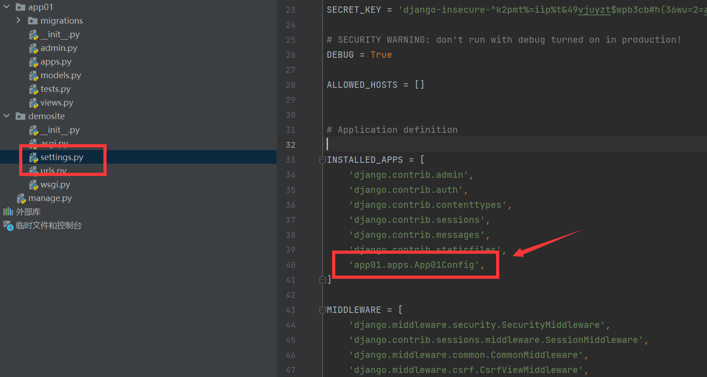Click the migrations folder icon
Viewport: 707px width, 377px height.
pyautogui.click(x=33, y=20)
